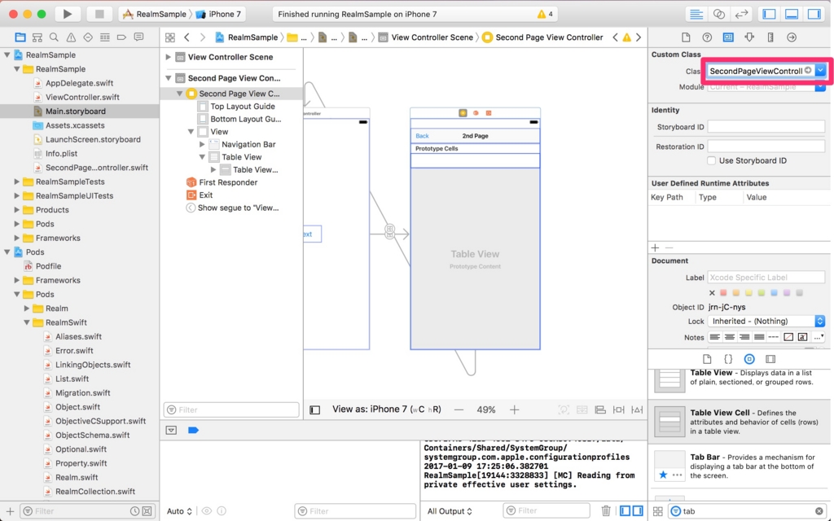The height and width of the screenshot is (521, 834).
Task: Expand View Controller Scene in outline
Action: (168, 57)
